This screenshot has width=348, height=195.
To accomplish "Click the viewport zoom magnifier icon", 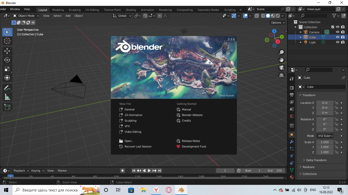I will [282, 52].
